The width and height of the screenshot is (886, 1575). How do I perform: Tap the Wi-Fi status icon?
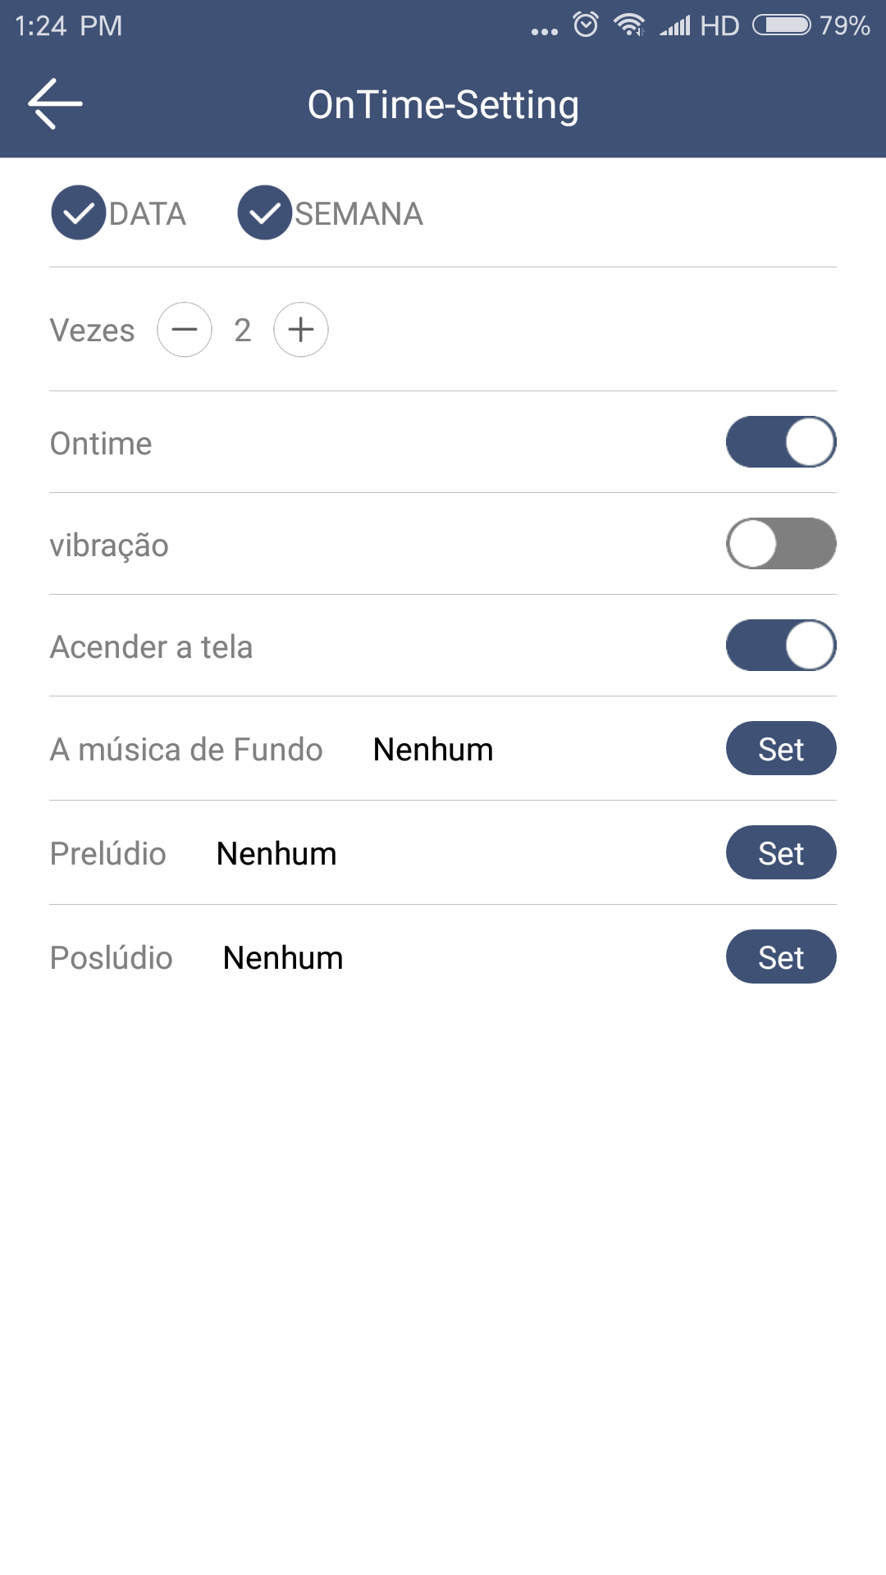629,25
